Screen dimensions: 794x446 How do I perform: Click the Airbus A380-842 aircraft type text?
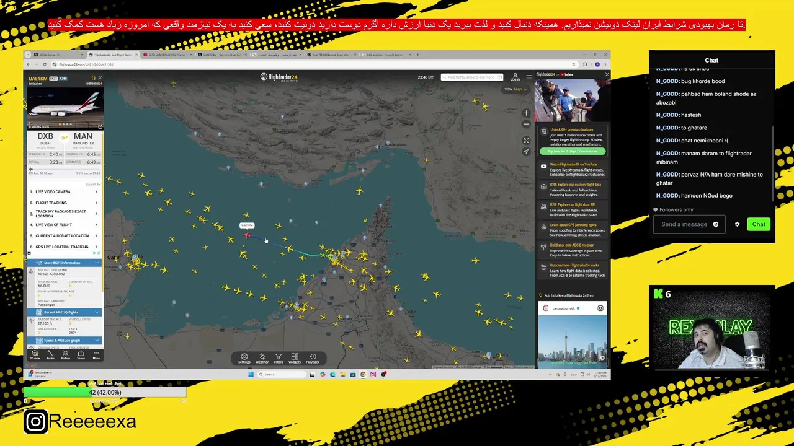click(x=51, y=274)
